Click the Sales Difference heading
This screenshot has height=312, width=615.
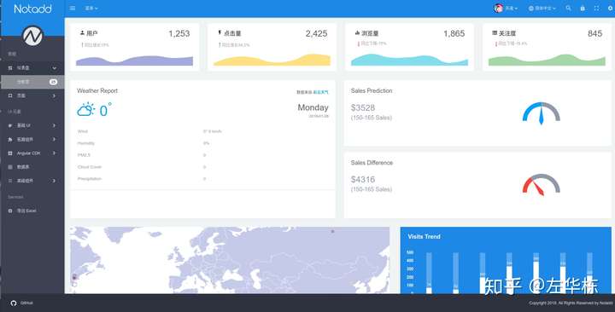click(372, 163)
